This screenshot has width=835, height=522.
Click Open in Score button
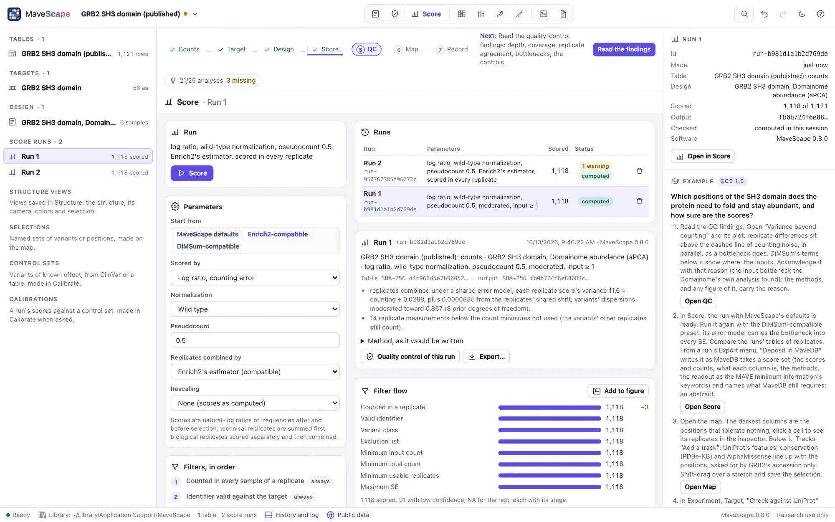pyautogui.click(x=703, y=156)
